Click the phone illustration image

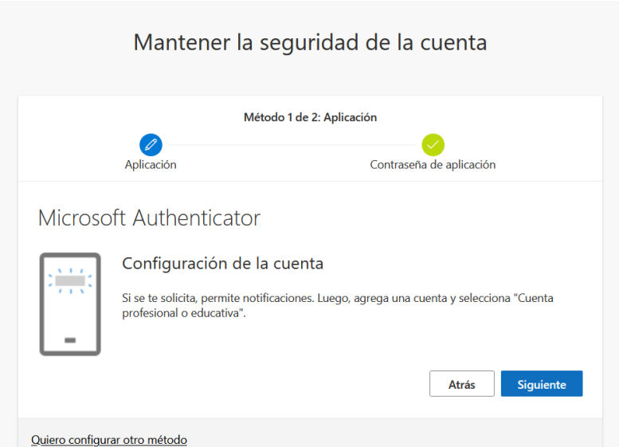click(x=70, y=304)
